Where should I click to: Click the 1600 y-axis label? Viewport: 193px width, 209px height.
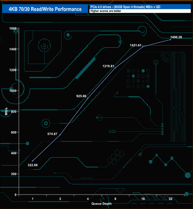click(13, 28)
